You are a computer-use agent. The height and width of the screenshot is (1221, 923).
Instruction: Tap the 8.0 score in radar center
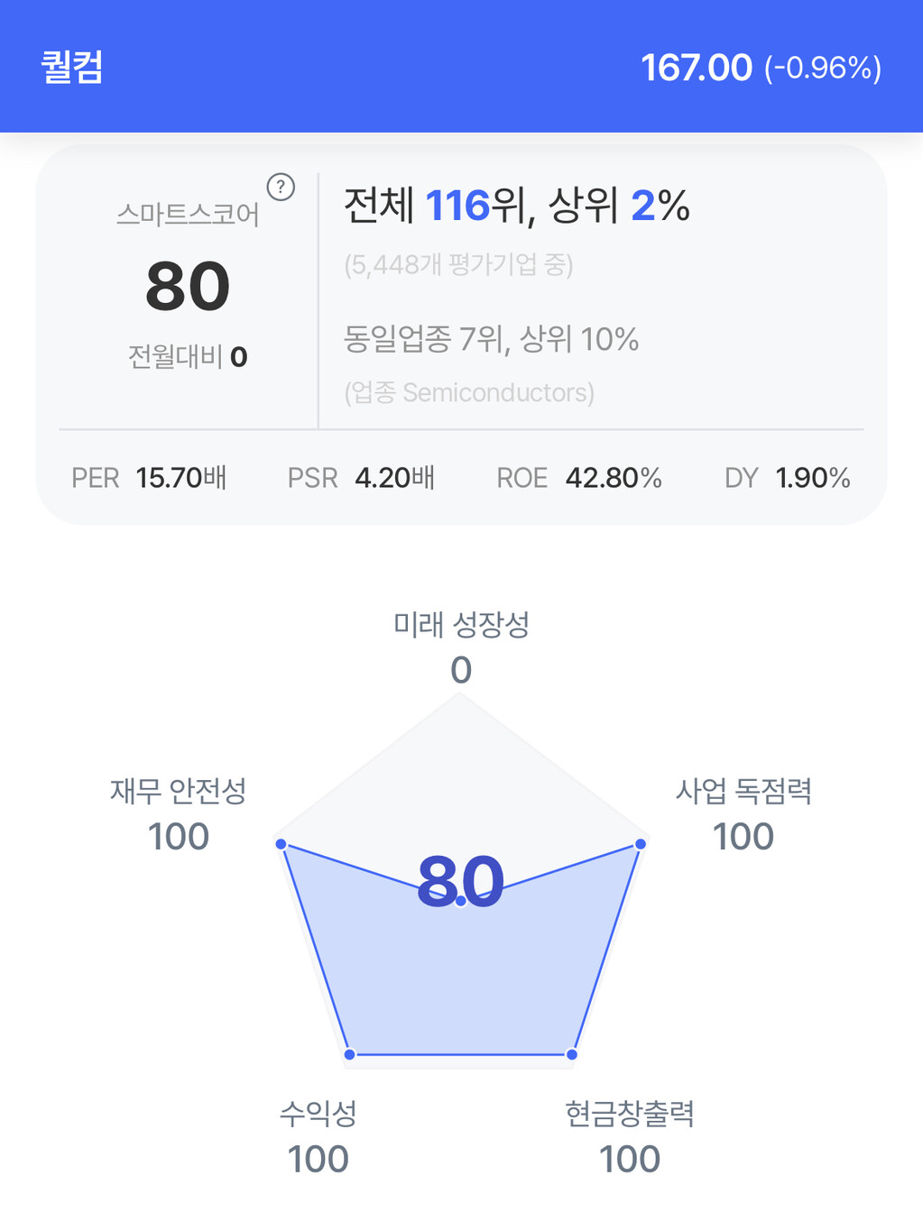[460, 881]
